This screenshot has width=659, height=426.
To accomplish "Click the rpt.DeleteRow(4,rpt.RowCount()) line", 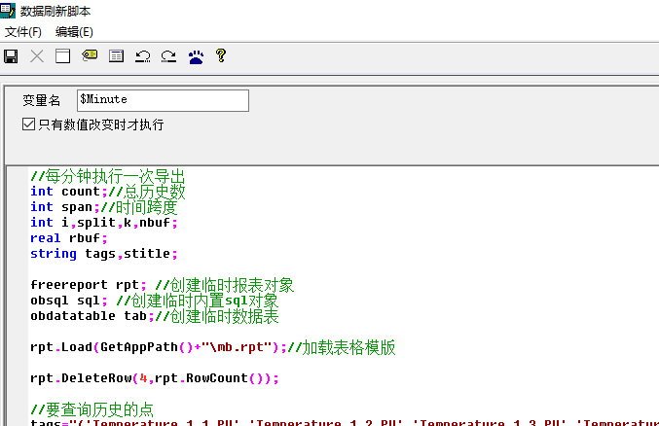I will 154,378.
